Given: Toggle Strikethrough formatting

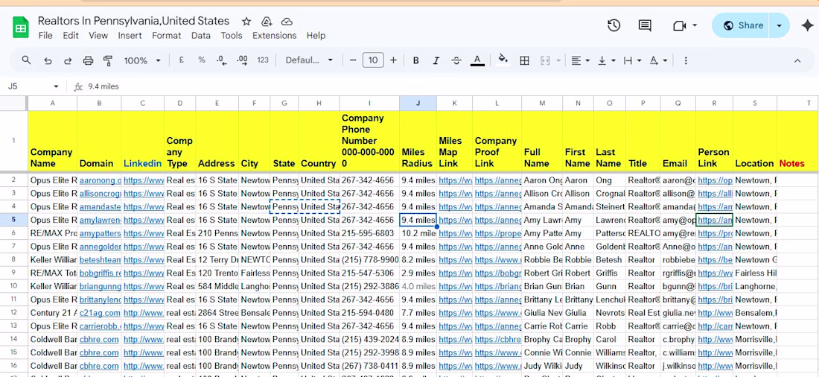Looking at the screenshot, I should click(456, 60).
